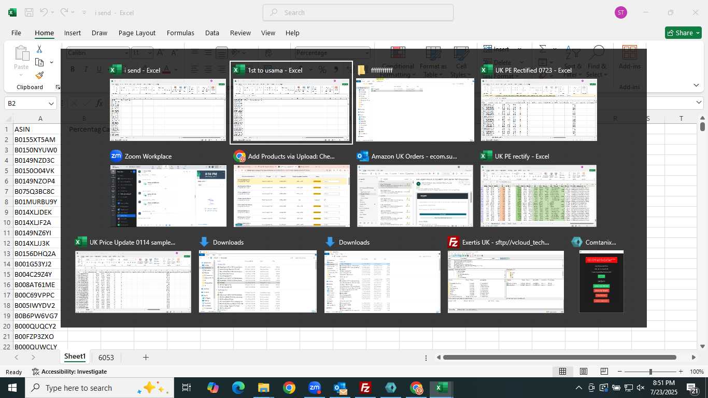The height and width of the screenshot is (398, 708).
Task: Click the Name Box showing B2
Action: (x=26, y=104)
